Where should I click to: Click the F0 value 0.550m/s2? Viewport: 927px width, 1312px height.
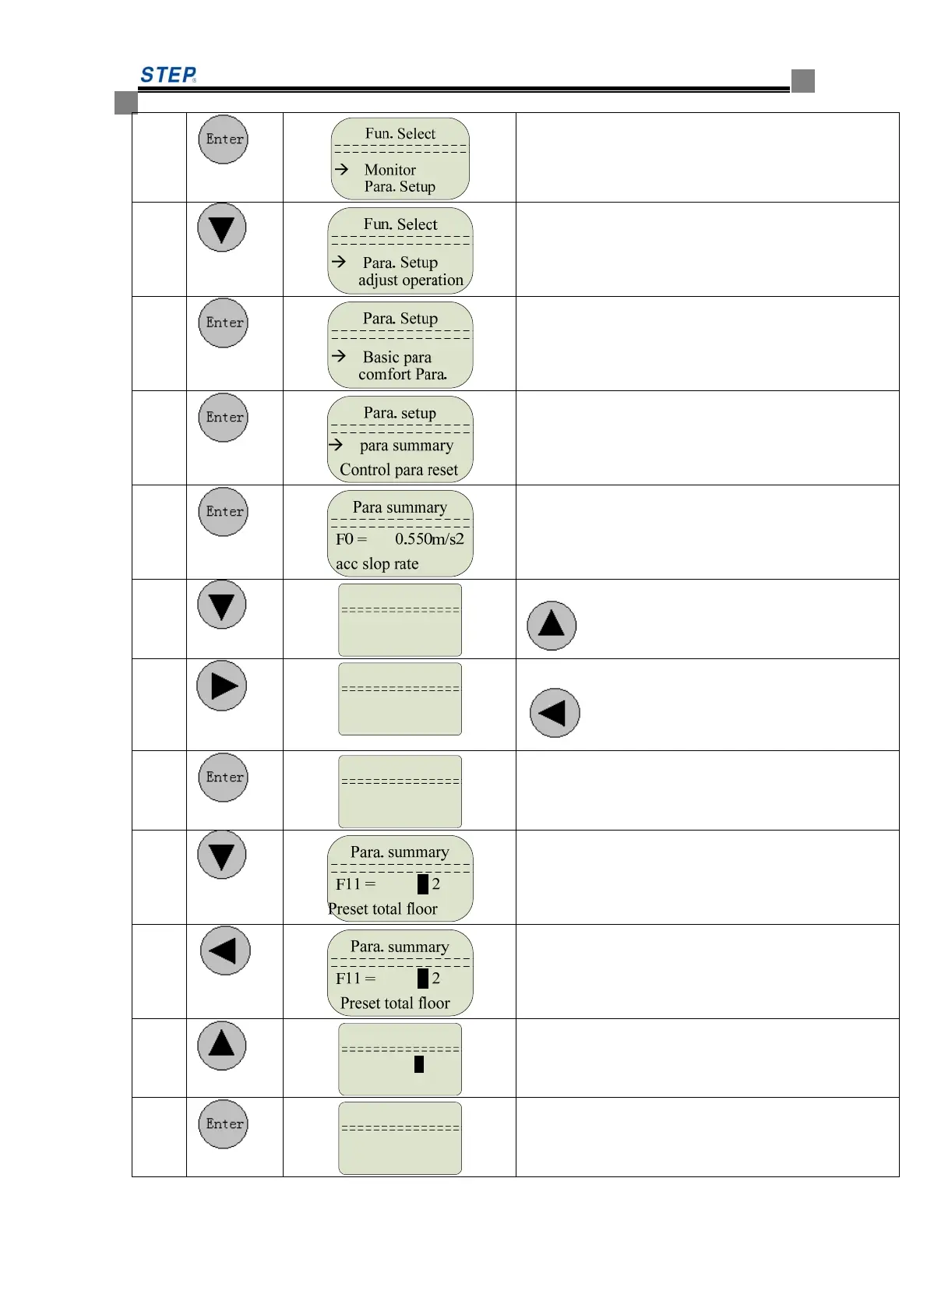pyautogui.click(x=429, y=539)
